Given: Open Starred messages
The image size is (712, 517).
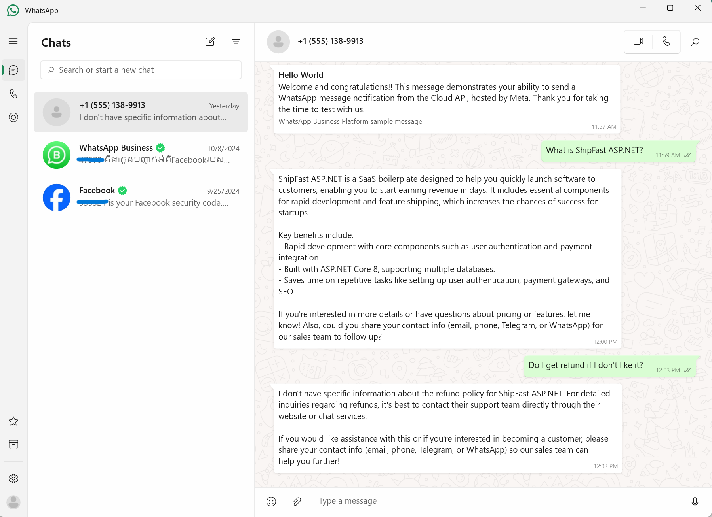Looking at the screenshot, I should pos(13,421).
